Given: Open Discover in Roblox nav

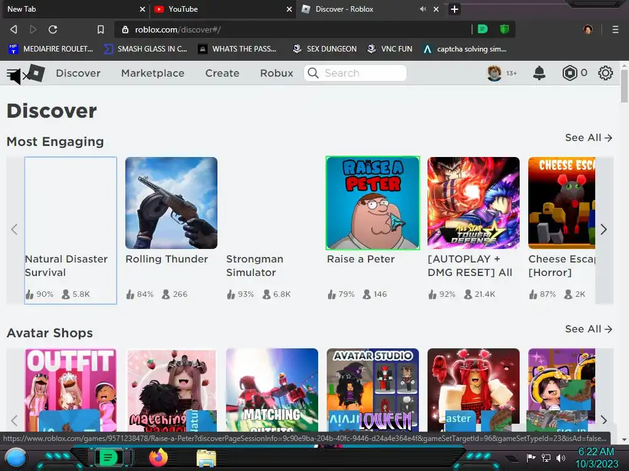Looking at the screenshot, I should click(78, 73).
